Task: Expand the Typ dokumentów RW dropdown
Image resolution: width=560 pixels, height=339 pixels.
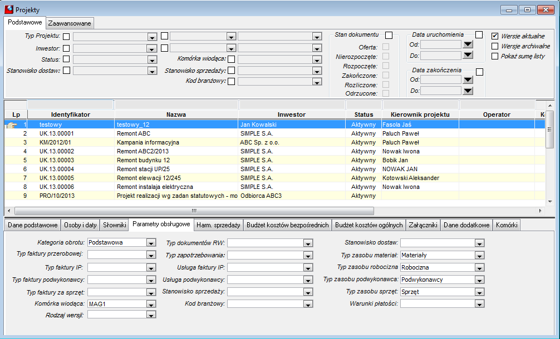Action: (308, 243)
